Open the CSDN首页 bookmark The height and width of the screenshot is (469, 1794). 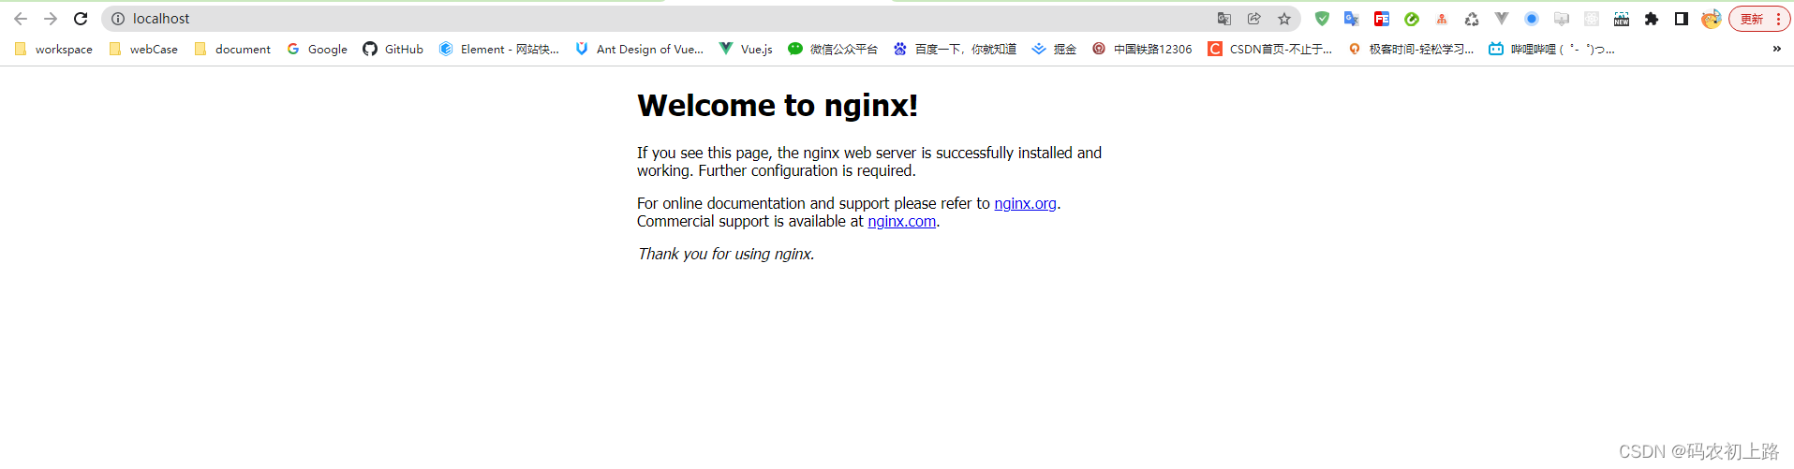1270,49
